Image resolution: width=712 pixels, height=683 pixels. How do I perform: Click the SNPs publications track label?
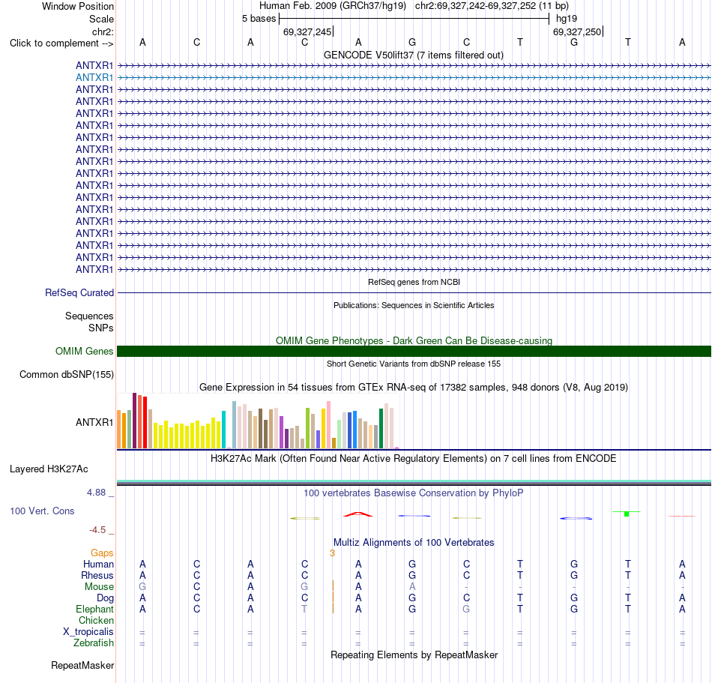pos(101,328)
